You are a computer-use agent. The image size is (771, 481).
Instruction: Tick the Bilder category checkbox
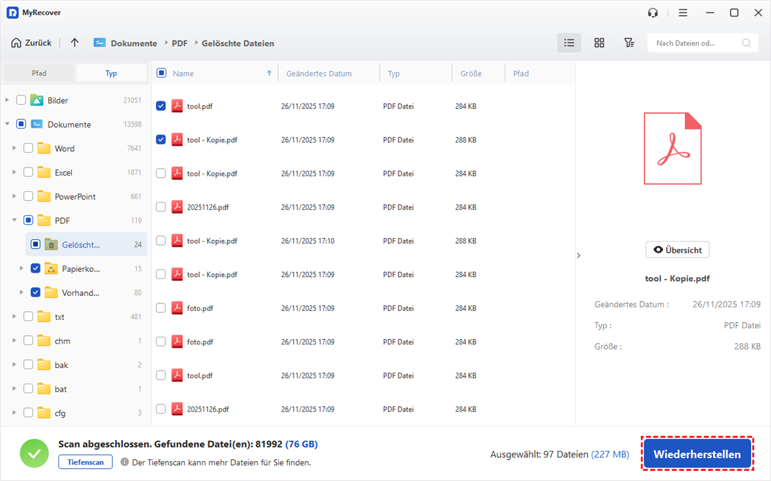(21, 100)
